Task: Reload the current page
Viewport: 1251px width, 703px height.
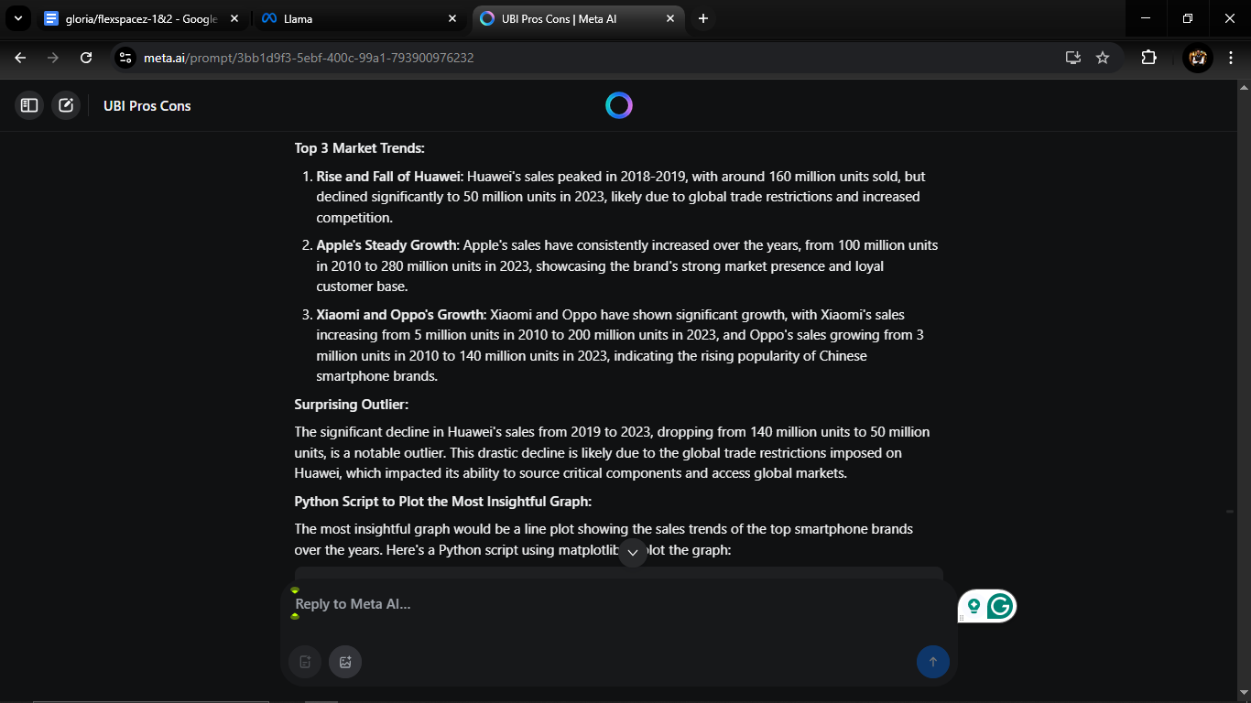Action: click(86, 58)
